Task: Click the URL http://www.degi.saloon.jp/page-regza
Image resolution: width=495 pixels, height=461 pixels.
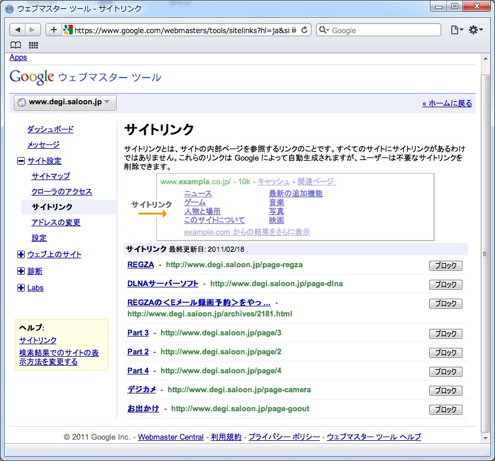Action: (234, 265)
